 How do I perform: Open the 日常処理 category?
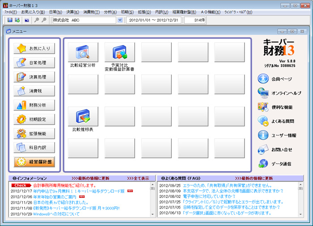34,63
